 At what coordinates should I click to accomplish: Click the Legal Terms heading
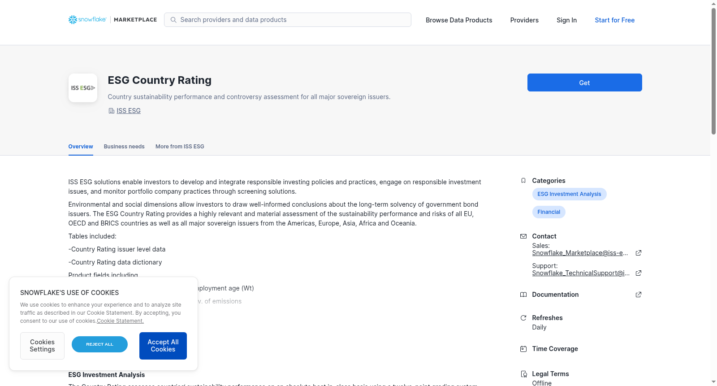pos(550,374)
